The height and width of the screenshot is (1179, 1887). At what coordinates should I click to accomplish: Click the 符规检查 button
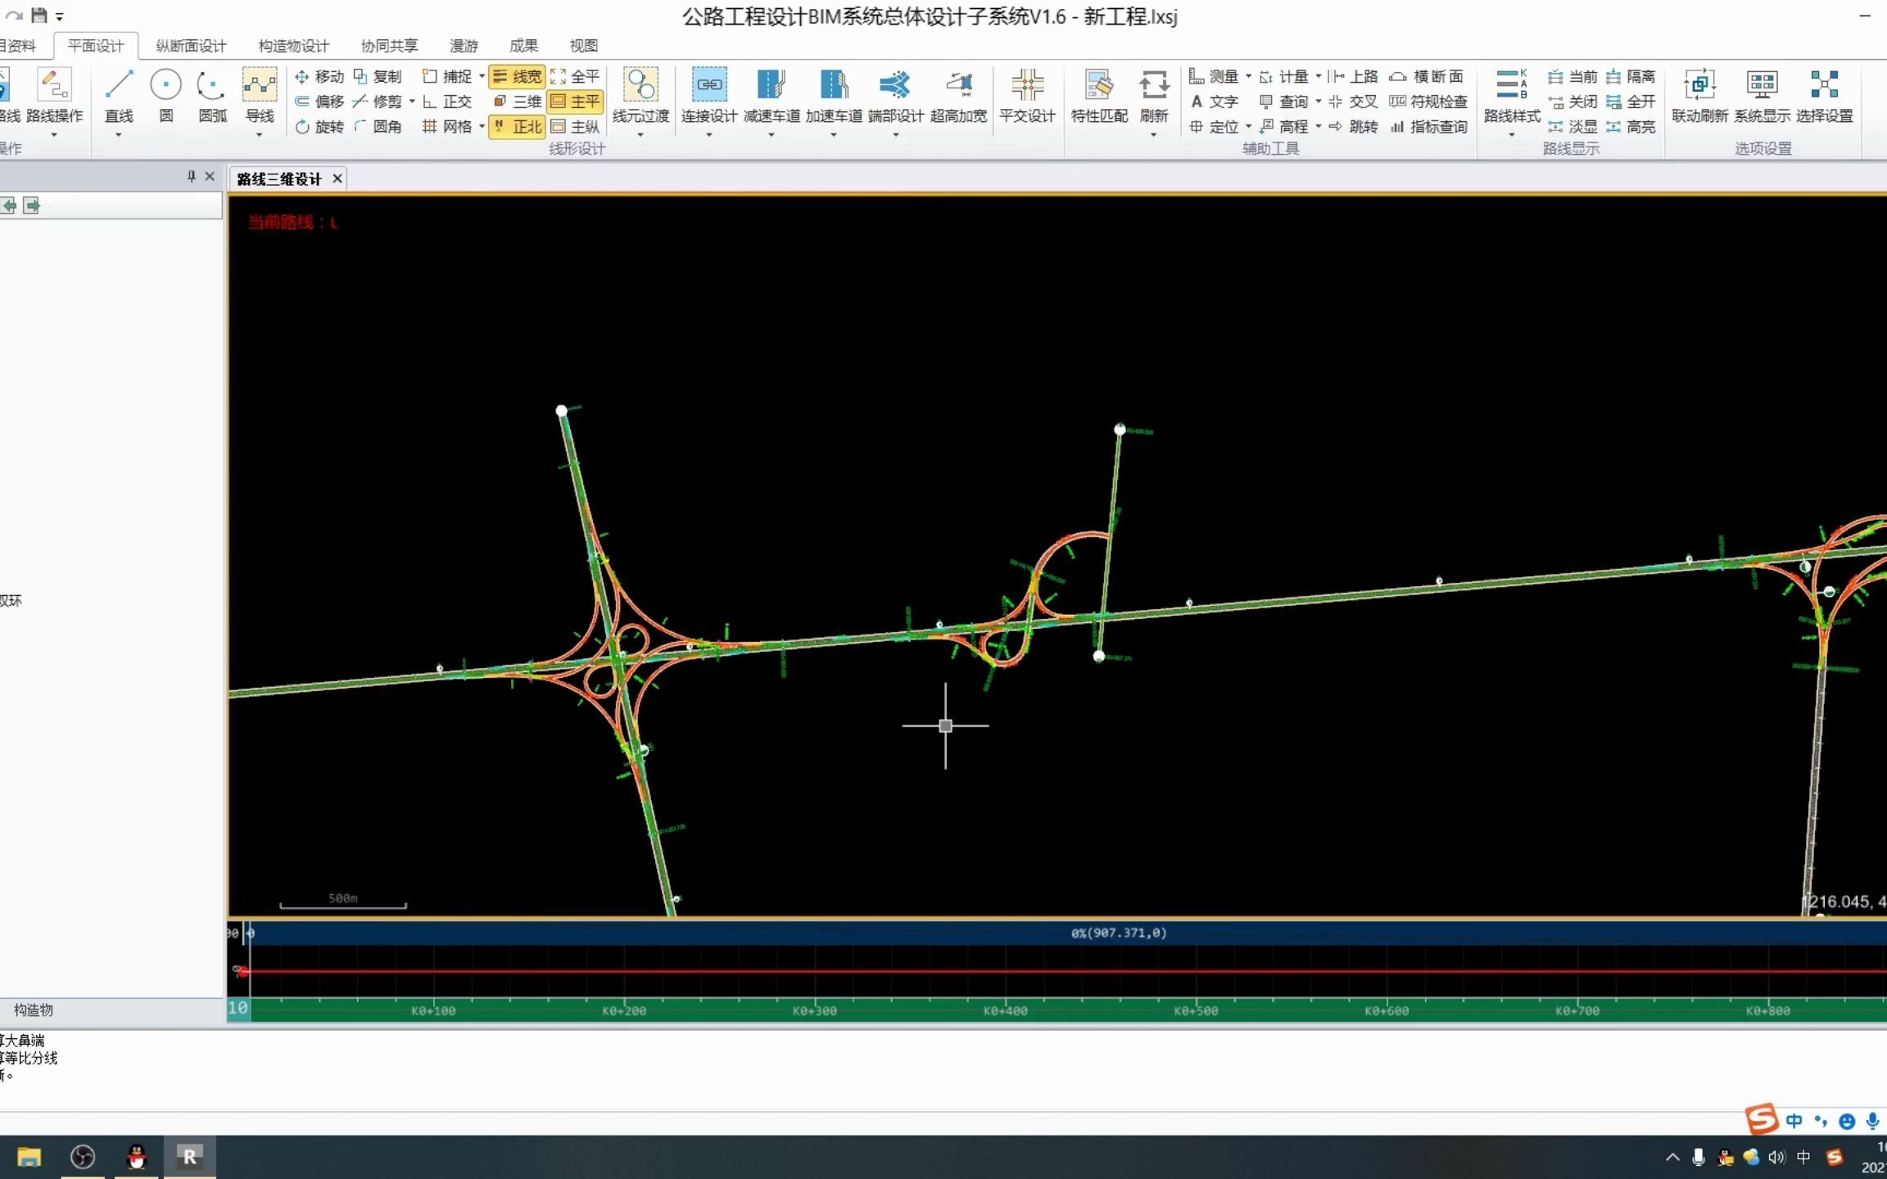1429,102
